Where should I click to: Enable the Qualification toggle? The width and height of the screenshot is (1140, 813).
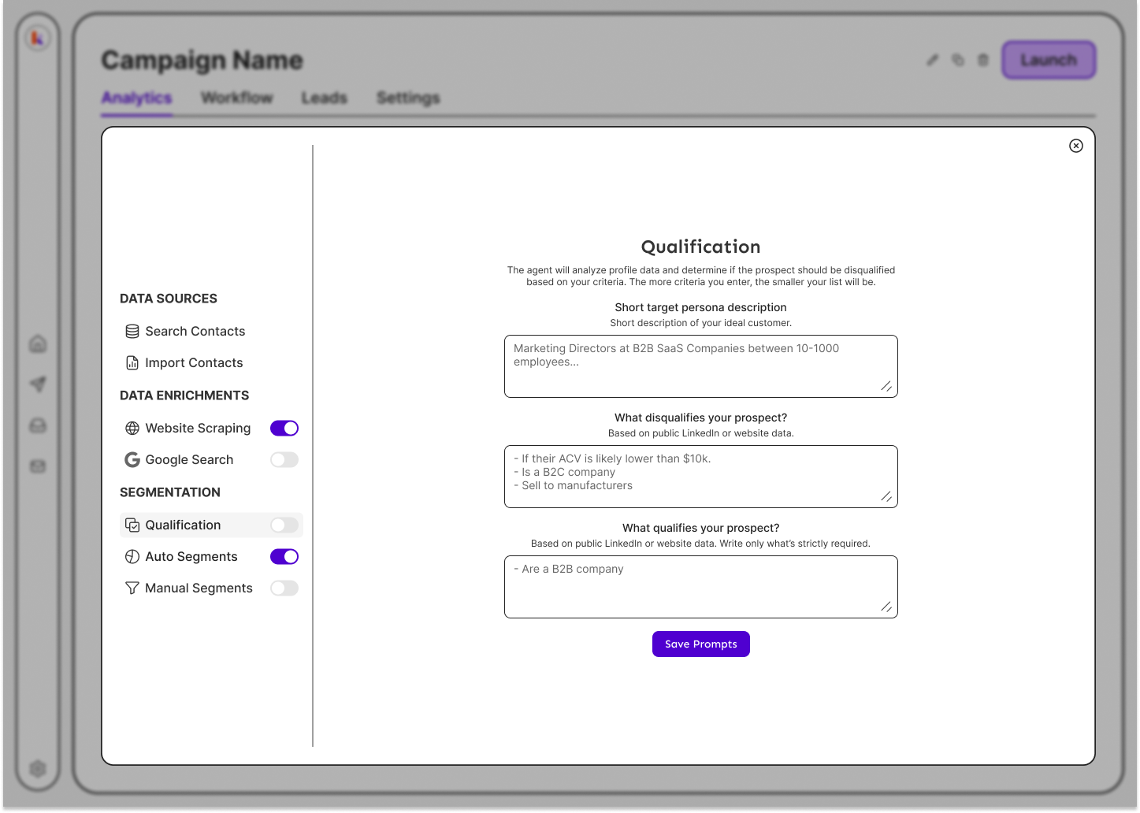tap(284, 525)
